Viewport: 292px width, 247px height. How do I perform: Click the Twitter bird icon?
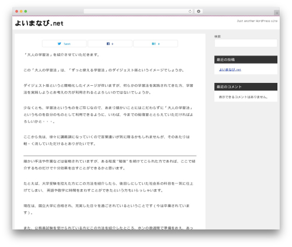pyautogui.click(x=60, y=44)
